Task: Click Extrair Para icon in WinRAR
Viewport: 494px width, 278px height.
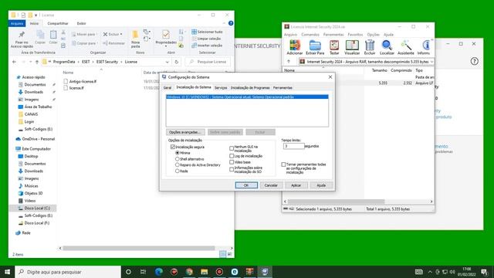Action: (x=315, y=46)
